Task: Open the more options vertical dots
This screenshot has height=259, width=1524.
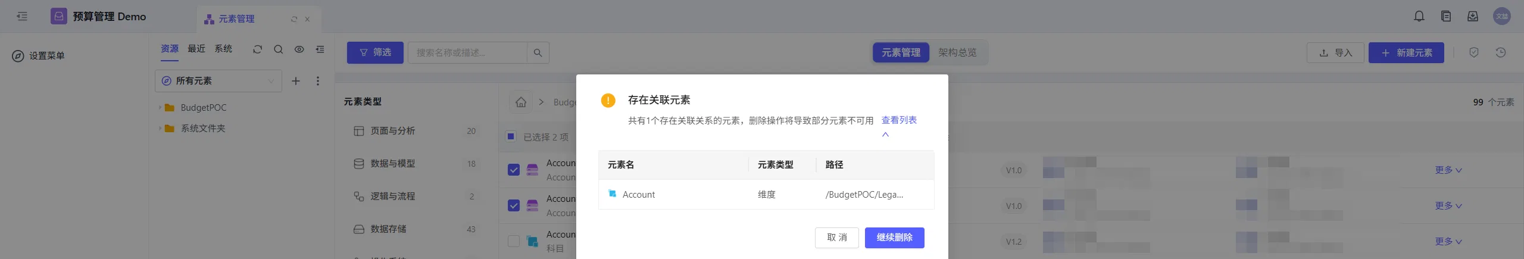Action: point(318,81)
